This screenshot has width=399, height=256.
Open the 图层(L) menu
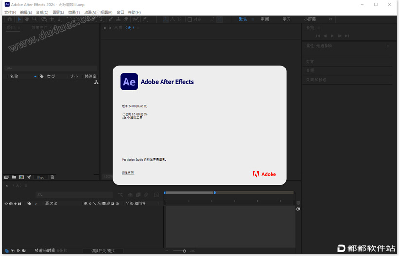(x=58, y=12)
